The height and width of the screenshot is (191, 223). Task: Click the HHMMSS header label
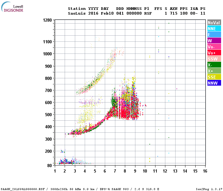[x=134, y=9]
